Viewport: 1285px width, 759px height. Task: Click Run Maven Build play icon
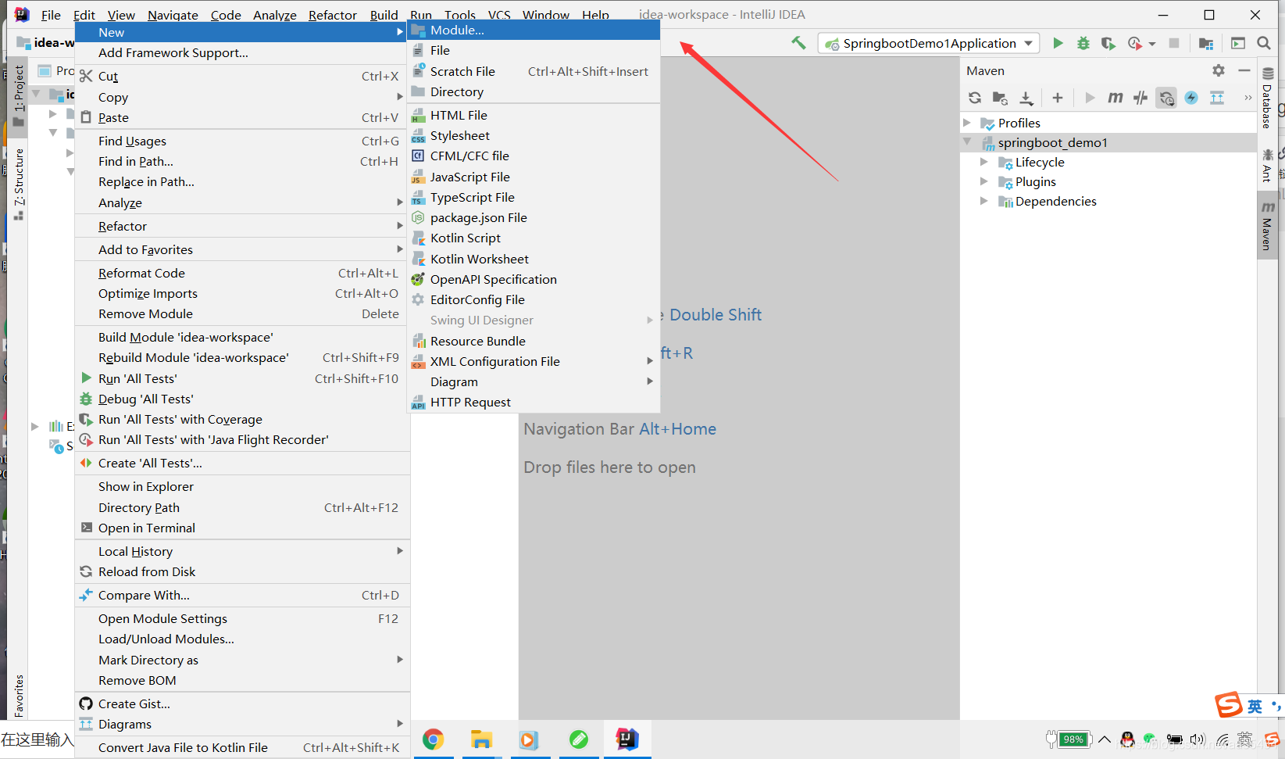pyautogui.click(x=1090, y=98)
